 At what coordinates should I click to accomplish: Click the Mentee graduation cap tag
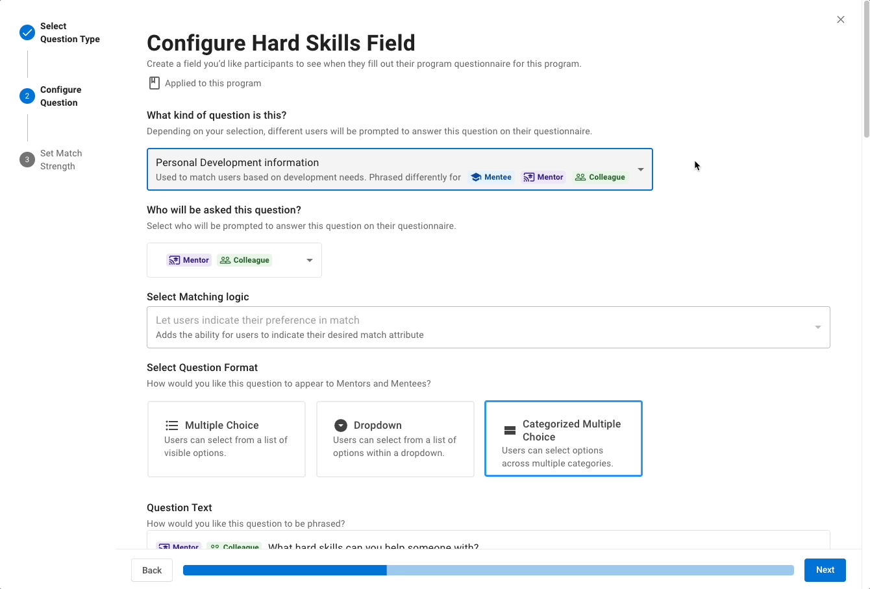[491, 177]
